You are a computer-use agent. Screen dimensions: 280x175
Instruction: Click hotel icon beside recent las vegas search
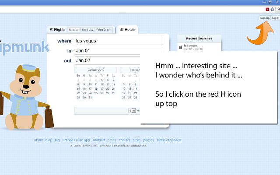click(180, 47)
